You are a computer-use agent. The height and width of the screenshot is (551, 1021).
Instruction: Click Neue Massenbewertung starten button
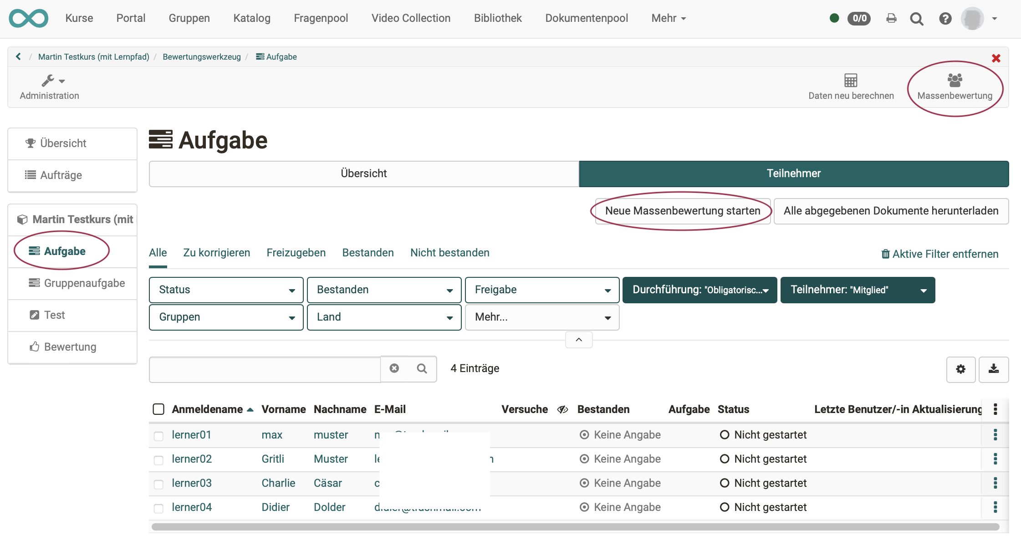point(683,211)
